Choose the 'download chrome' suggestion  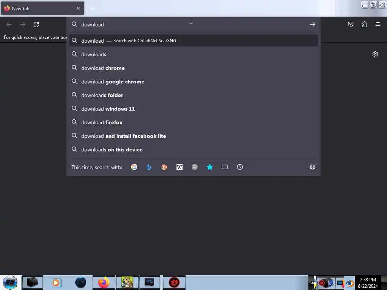(x=193, y=68)
